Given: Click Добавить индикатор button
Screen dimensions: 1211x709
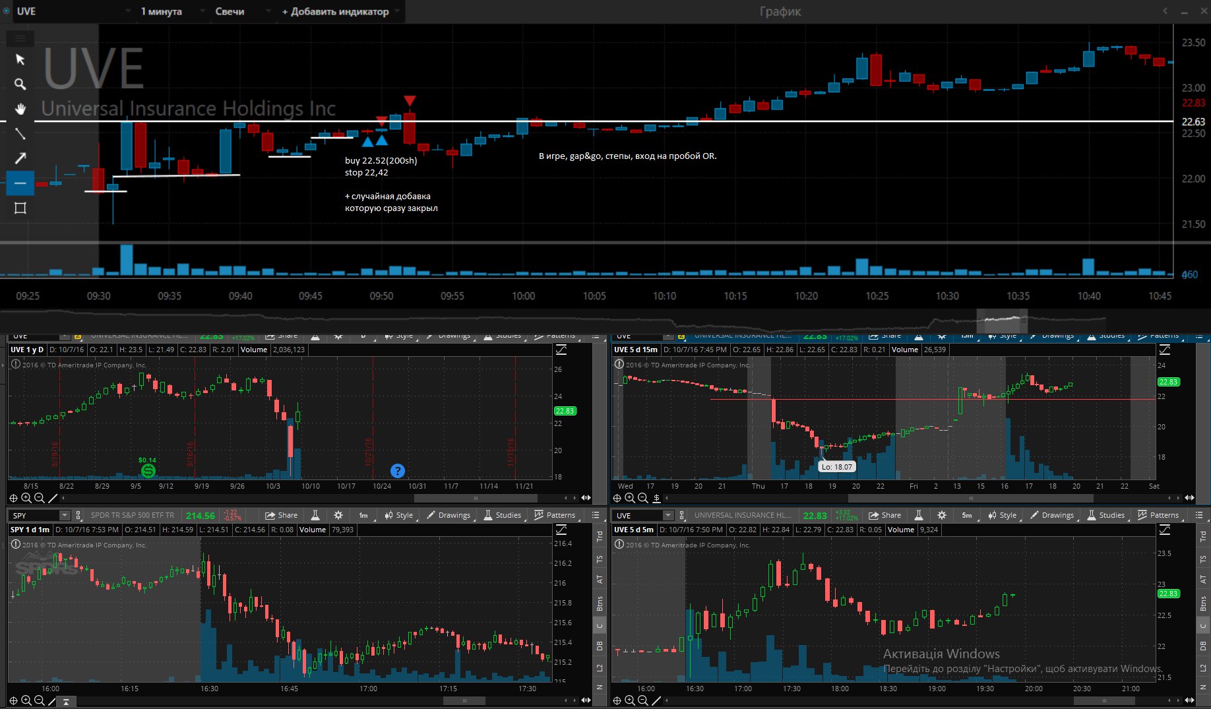Looking at the screenshot, I should click(x=336, y=11).
